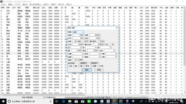Click the microphone icon in search box
This screenshot has height=104, width=186.
point(51,101)
